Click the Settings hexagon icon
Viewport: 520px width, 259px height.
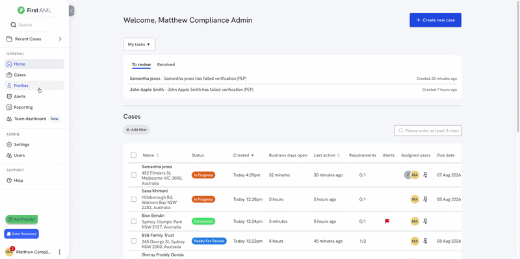pyautogui.click(x=9, y=144)
